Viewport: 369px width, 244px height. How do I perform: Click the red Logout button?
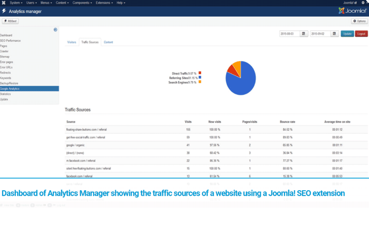pyautogui.click(x=361, y=34)
